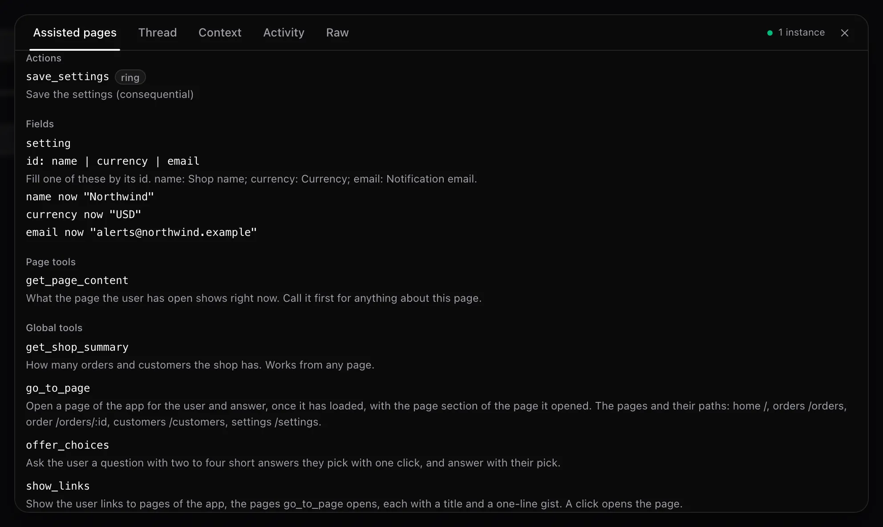The image size is (883, 527).
Task: Click the line name now "Northwind"
Action: (90, 197)
